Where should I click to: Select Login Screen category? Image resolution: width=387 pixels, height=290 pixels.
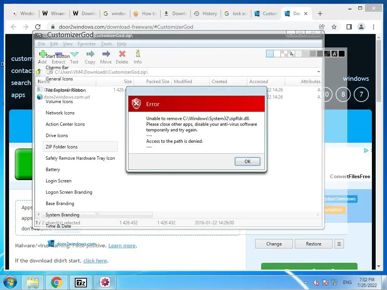tap(80, 181)
